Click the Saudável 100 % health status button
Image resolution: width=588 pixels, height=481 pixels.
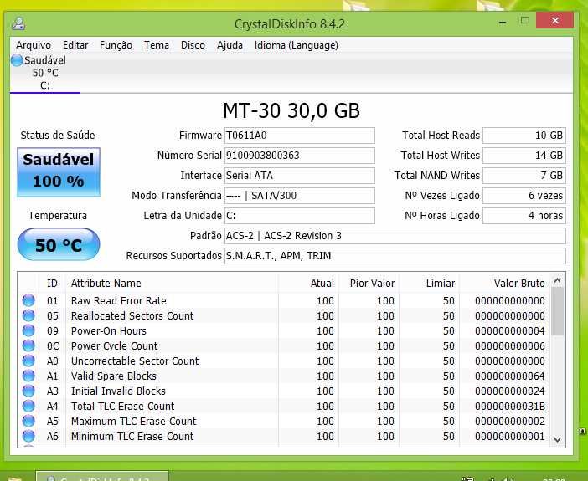59,172
